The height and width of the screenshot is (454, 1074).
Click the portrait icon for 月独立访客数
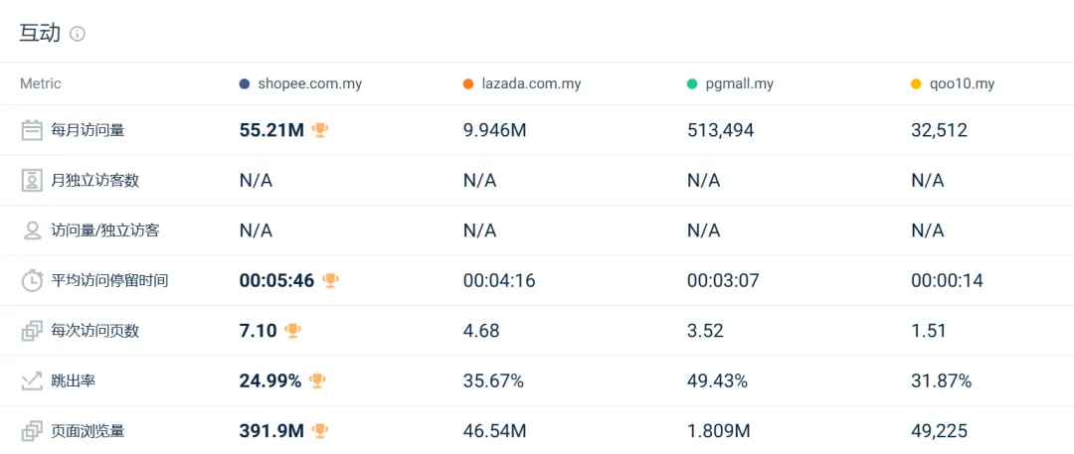32,181
